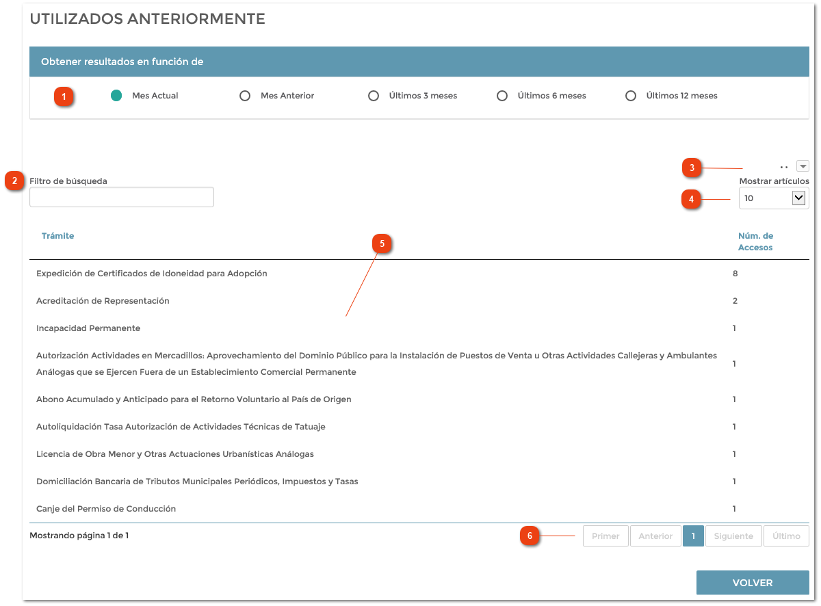
Task: Open the export options dropdown arrow
Action: [x=802, y=166]
